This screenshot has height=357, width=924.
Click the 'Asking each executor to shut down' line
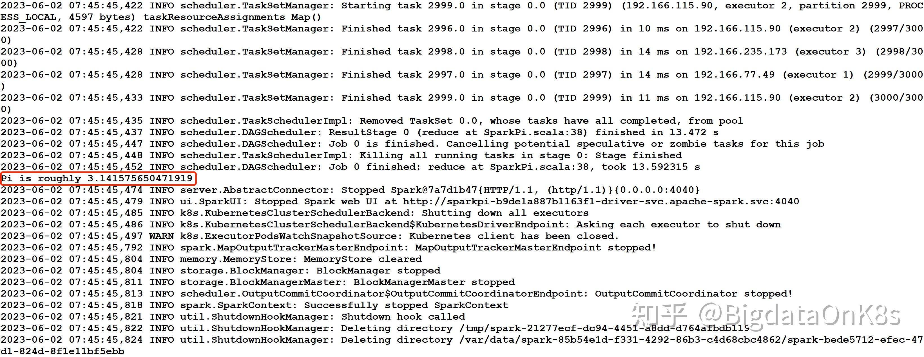pos(391,225)
